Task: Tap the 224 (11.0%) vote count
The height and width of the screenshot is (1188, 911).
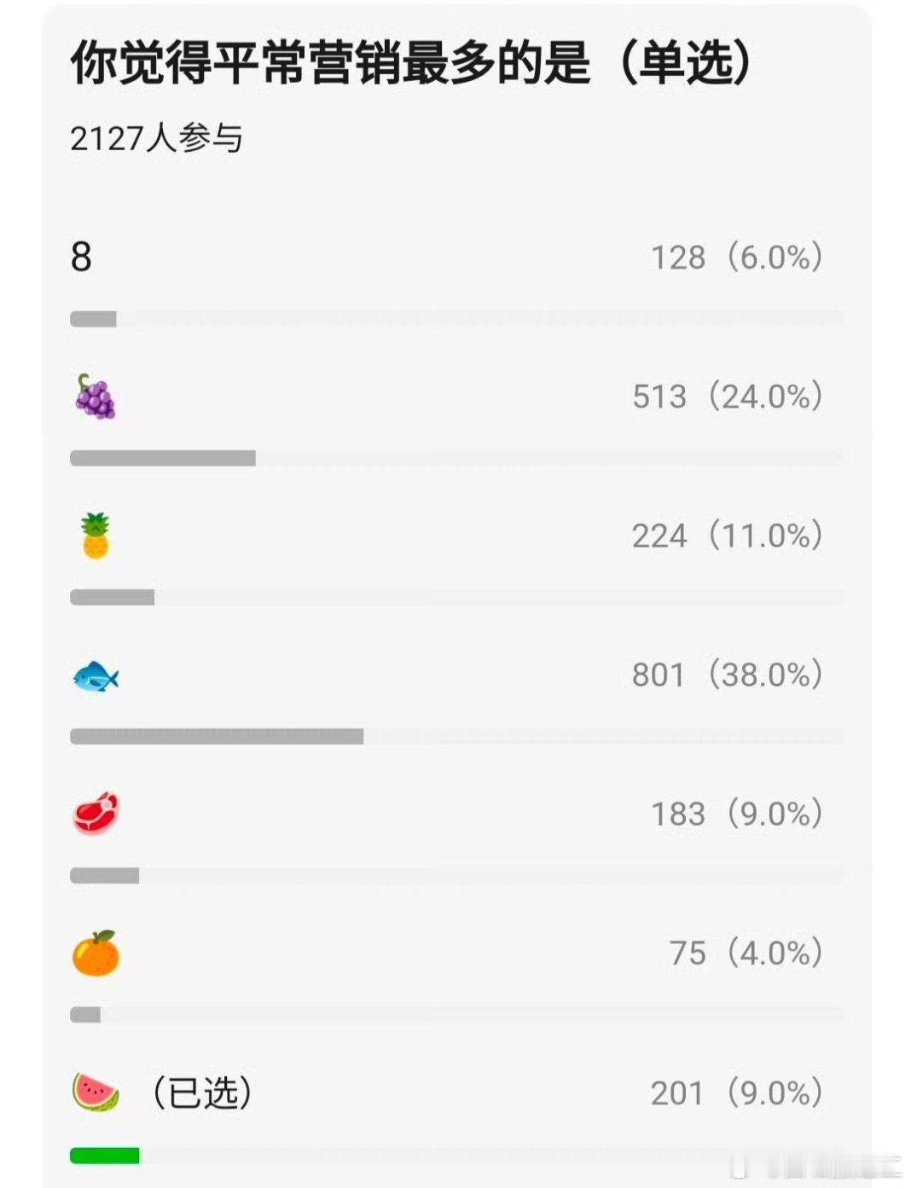Action: [x=728, y=536]
